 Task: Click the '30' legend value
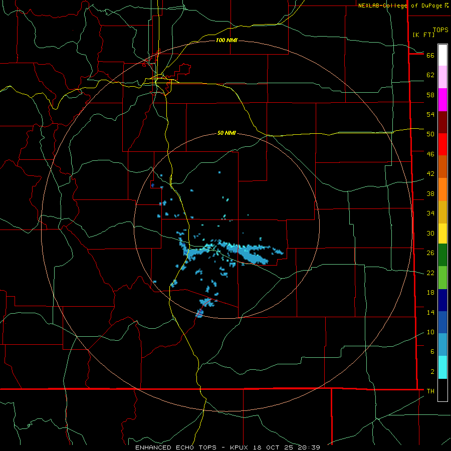coord(430,233)
